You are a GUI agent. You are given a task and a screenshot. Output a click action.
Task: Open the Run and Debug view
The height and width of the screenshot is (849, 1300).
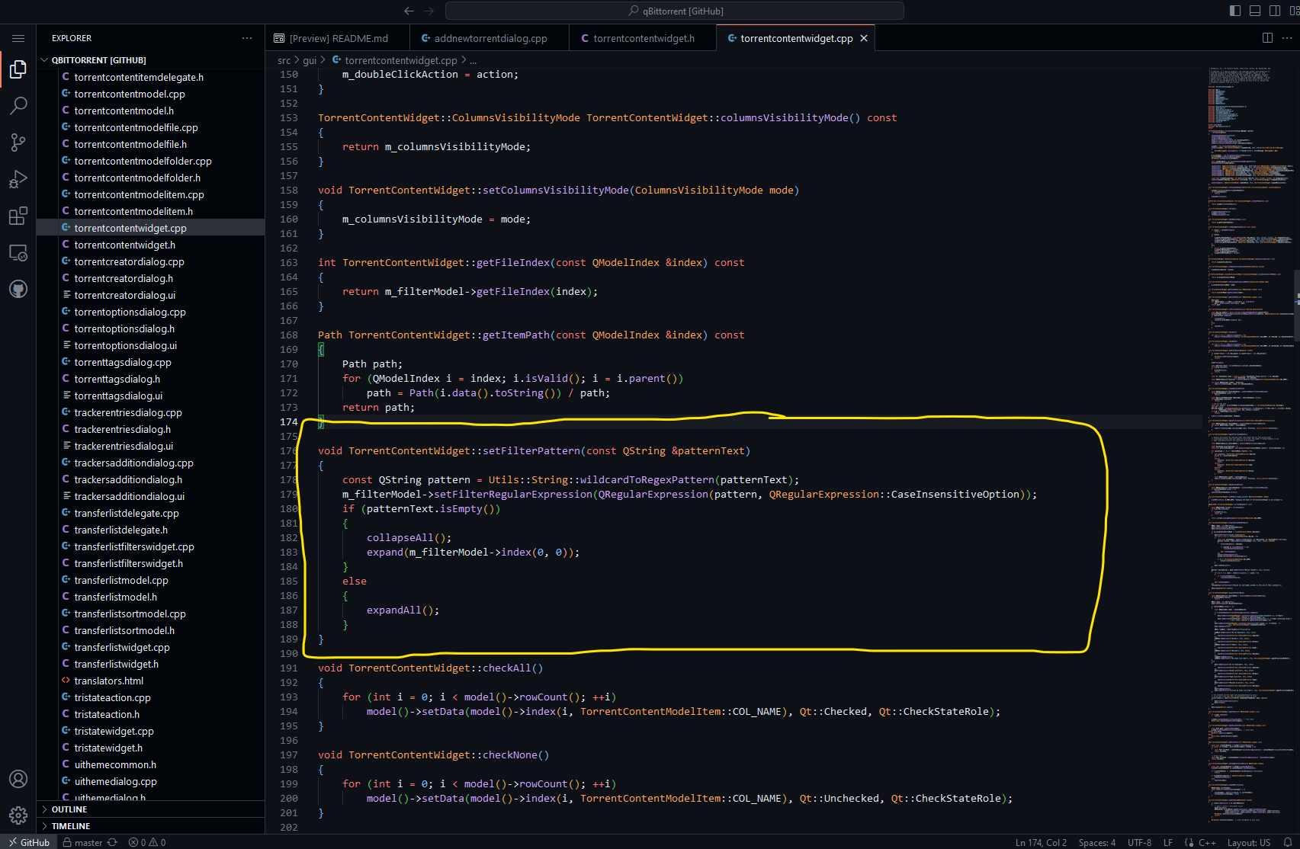click(18, 179)
